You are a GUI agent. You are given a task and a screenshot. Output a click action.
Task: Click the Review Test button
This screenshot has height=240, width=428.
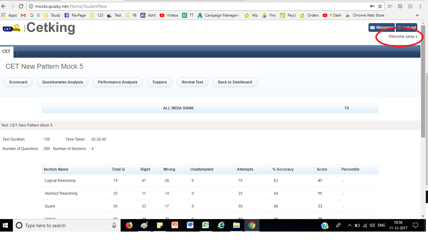192,82
